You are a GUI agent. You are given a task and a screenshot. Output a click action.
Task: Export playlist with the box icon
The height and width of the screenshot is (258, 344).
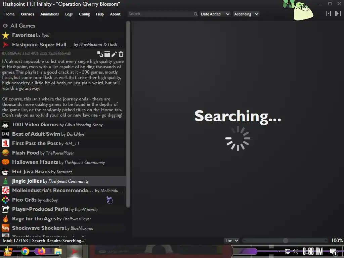[107, 54]
